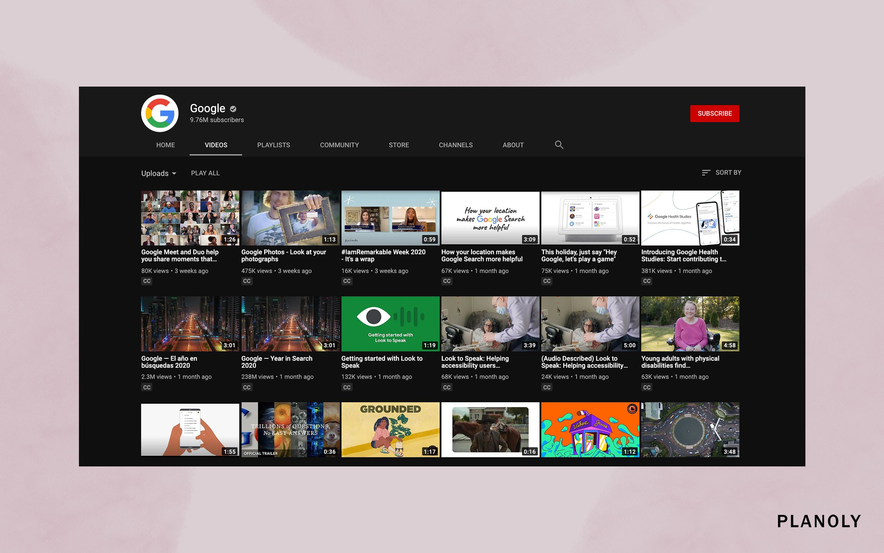Click the Google channel logo avatar

[160, 113]
